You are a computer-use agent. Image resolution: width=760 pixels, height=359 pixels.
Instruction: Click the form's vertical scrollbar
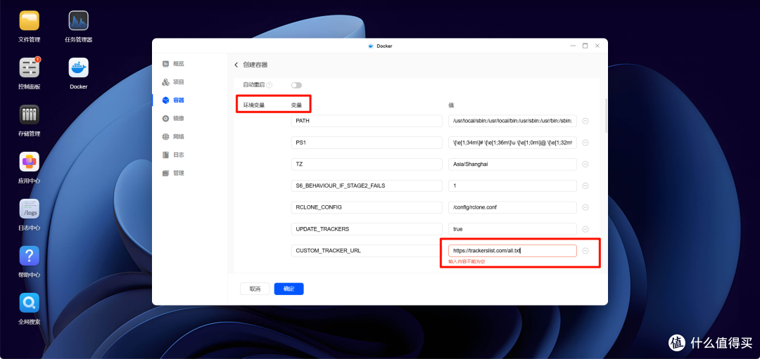(605, 115)
